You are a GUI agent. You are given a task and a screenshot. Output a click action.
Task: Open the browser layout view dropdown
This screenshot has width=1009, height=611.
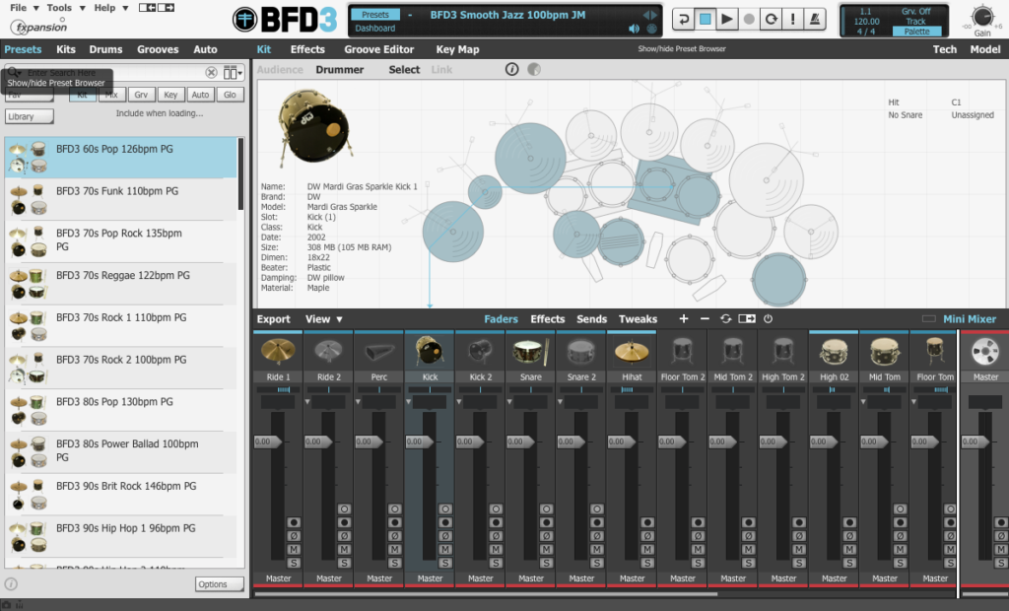pyautogui.click(x=233, y=73)
